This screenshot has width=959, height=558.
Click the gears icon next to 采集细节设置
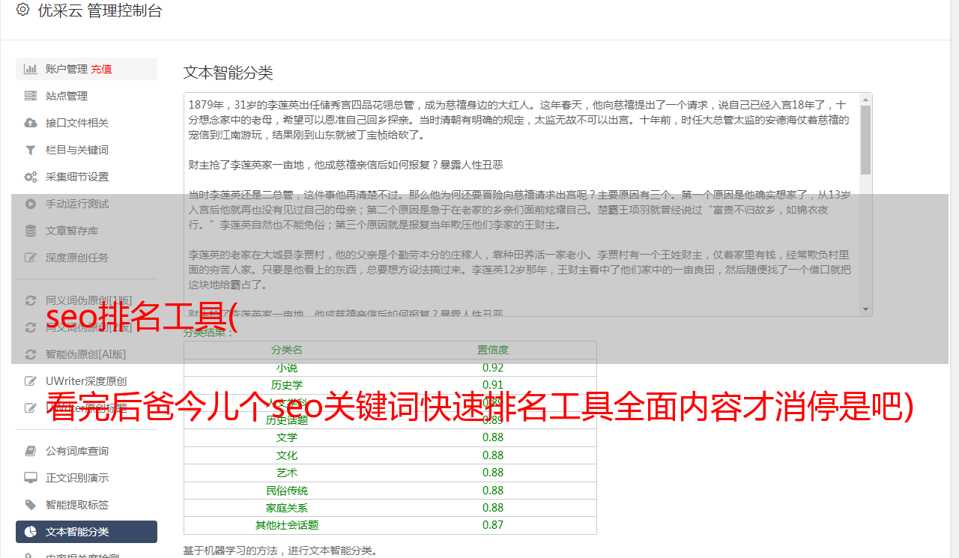click(31, 177)
